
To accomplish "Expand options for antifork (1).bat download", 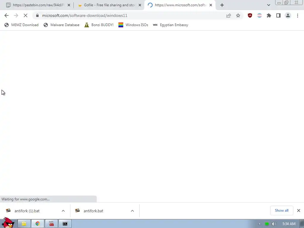I will (x=63, y=211).
